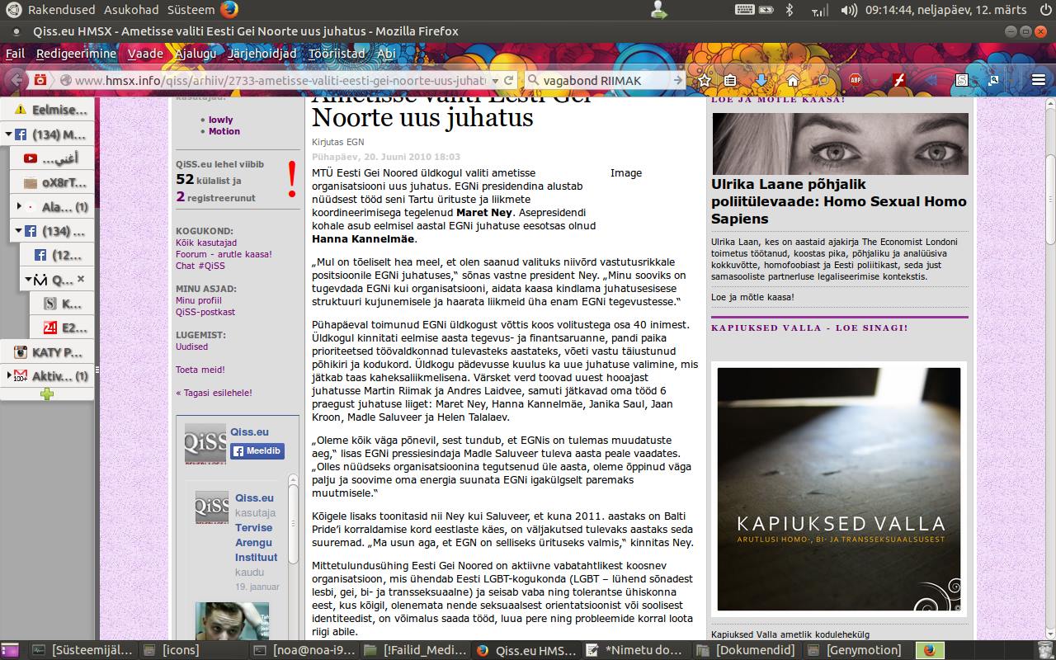Click the Kõik kasutajad link
This screenshot has height=660, width=1056.
click(x=206, y=243)
